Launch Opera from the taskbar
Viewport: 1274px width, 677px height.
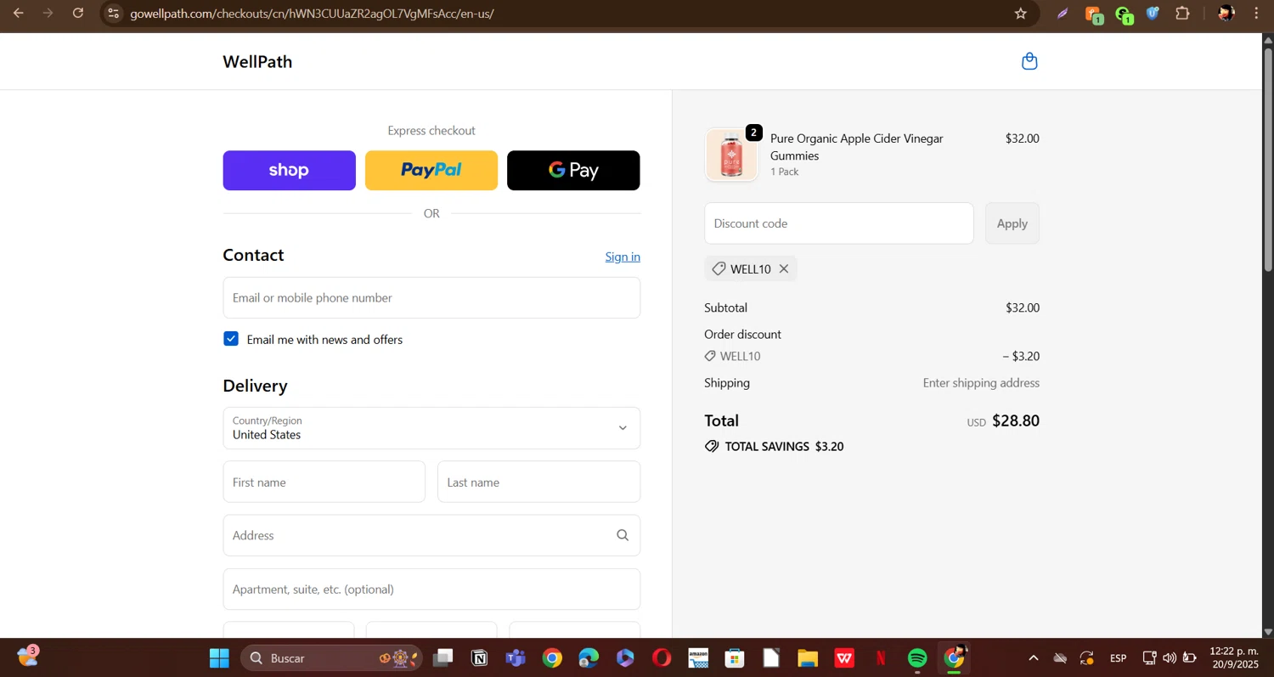(662, 658)
